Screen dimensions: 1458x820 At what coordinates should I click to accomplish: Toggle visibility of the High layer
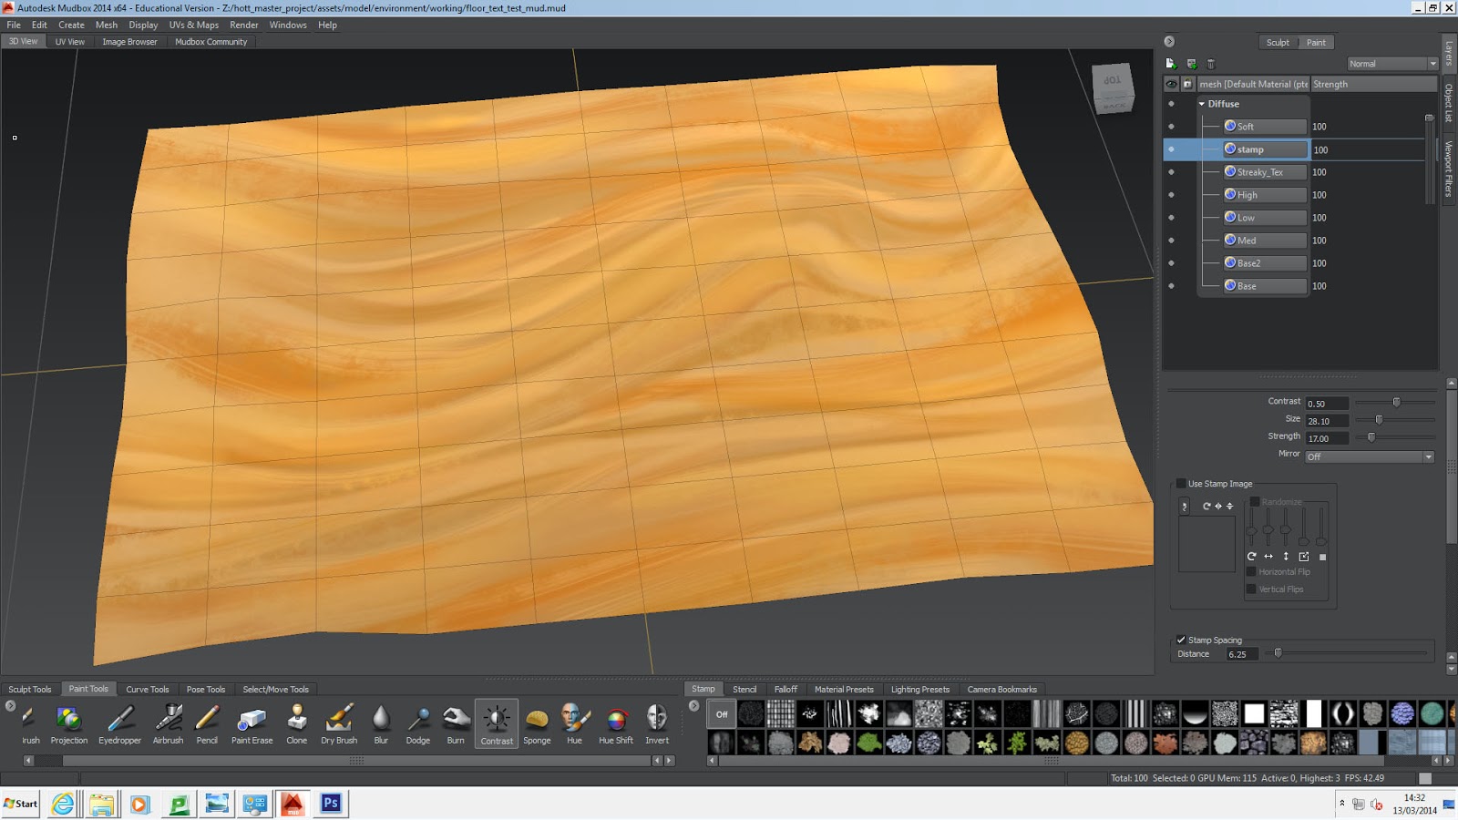tap(1171, 195)
